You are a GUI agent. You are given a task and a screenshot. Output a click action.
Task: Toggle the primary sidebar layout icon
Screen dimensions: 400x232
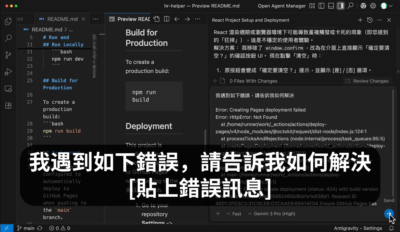tap(321, 6)
